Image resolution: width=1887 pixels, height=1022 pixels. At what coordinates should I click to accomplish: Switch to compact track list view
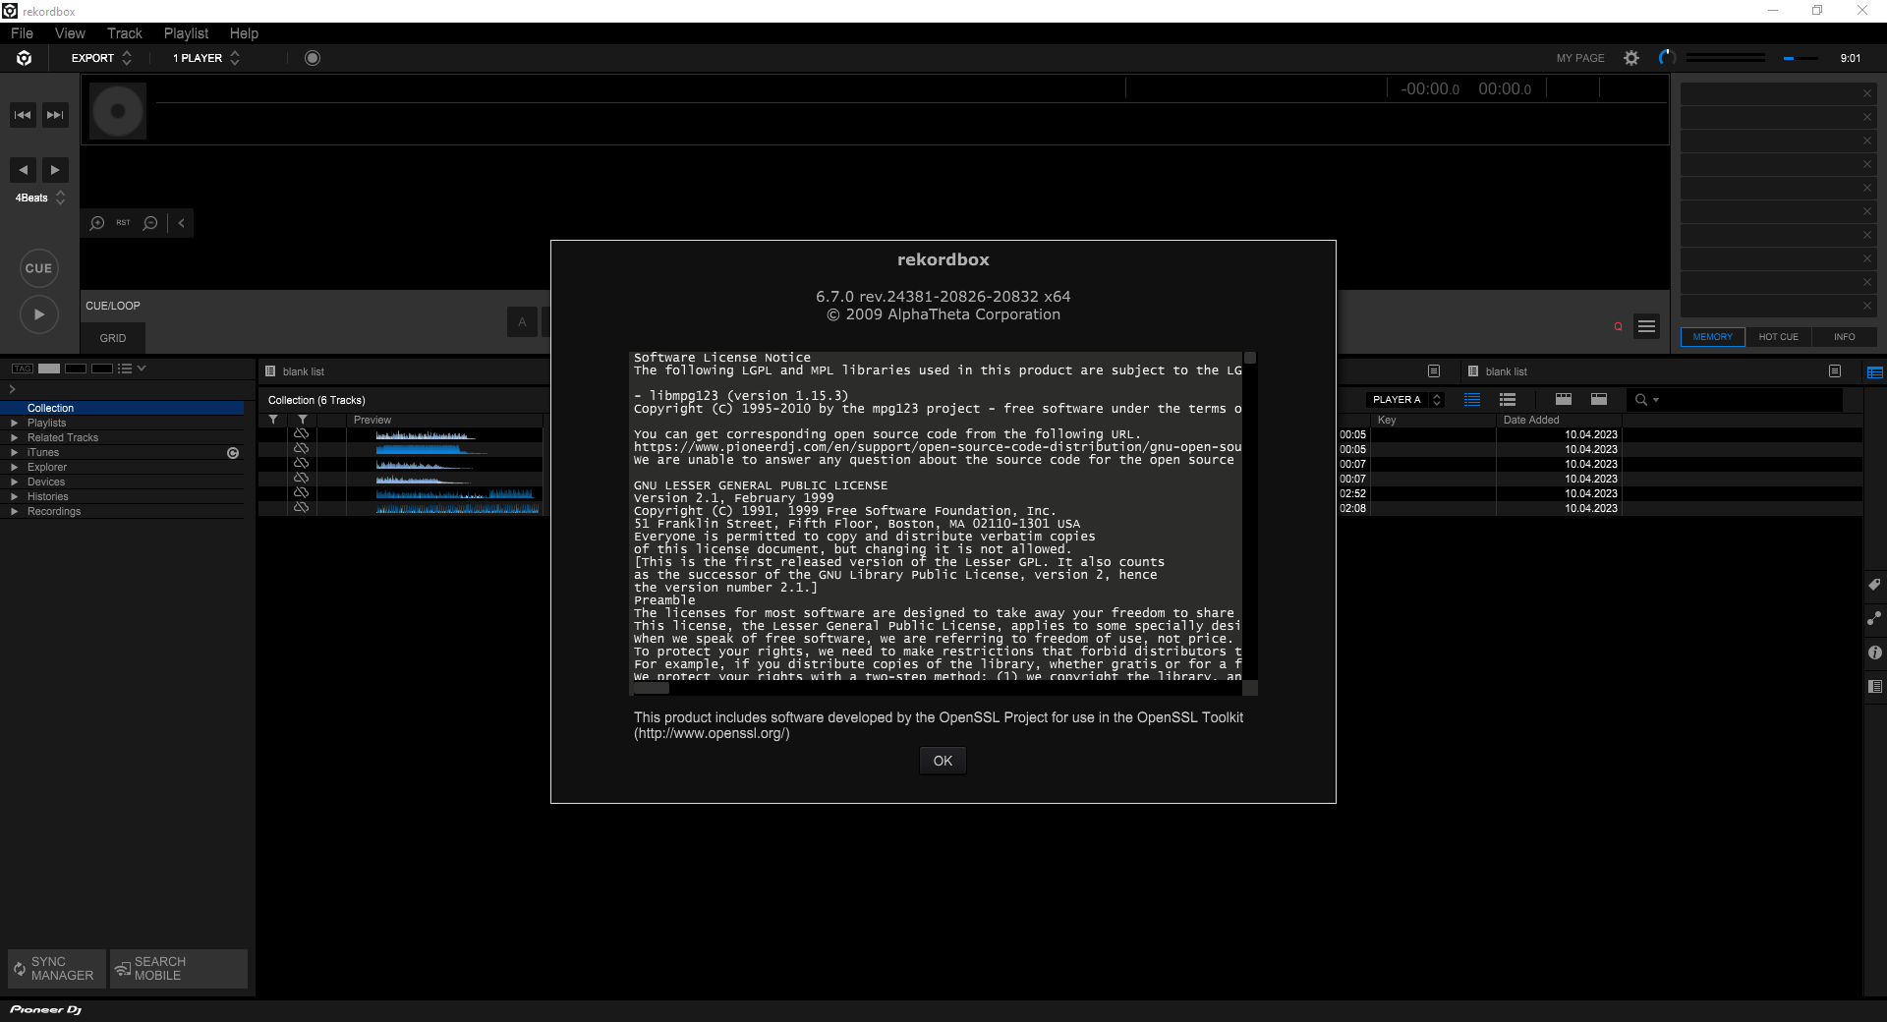coord(1472,399)
